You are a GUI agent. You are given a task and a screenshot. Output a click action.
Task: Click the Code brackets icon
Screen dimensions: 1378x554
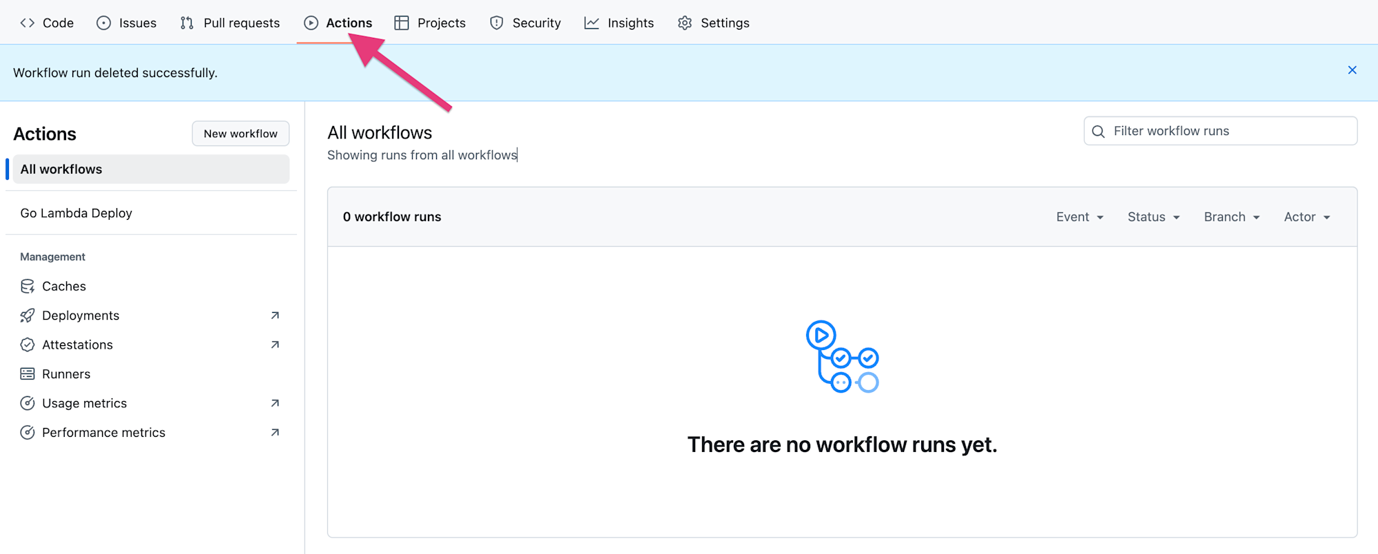28,23
